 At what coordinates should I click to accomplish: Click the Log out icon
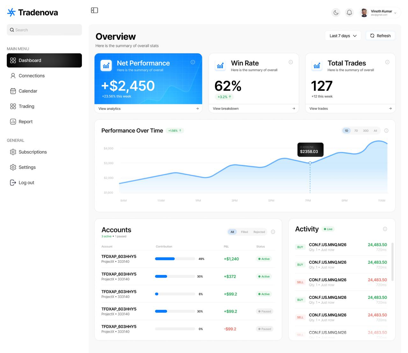pyautogui.click(x=13, y=183)
